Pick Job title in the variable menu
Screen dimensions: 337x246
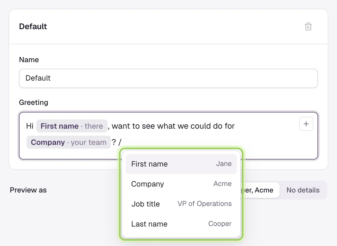click(x=181, y=204)
